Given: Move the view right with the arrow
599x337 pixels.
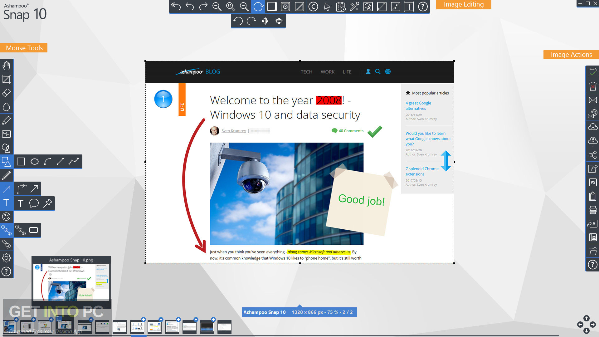Looking at the screenshot, I should (x=593, y=325).
